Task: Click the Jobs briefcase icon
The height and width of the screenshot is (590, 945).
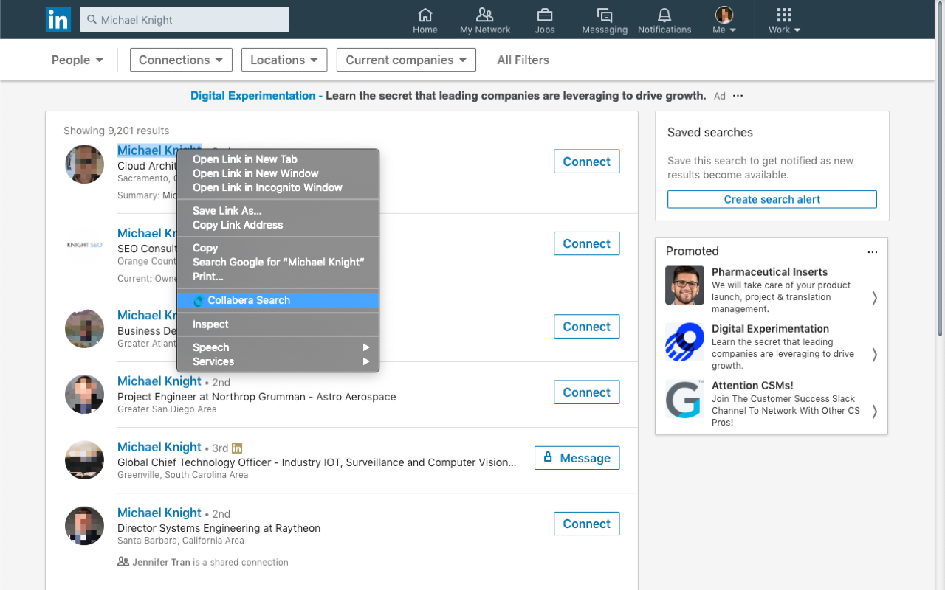Action: pos(545,20)
